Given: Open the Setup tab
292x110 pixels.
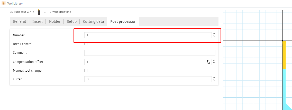Looking at the screenshot, I should [72, 21].
